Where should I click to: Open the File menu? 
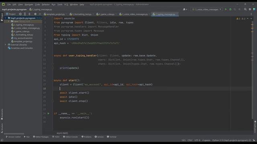pos(9,4)
